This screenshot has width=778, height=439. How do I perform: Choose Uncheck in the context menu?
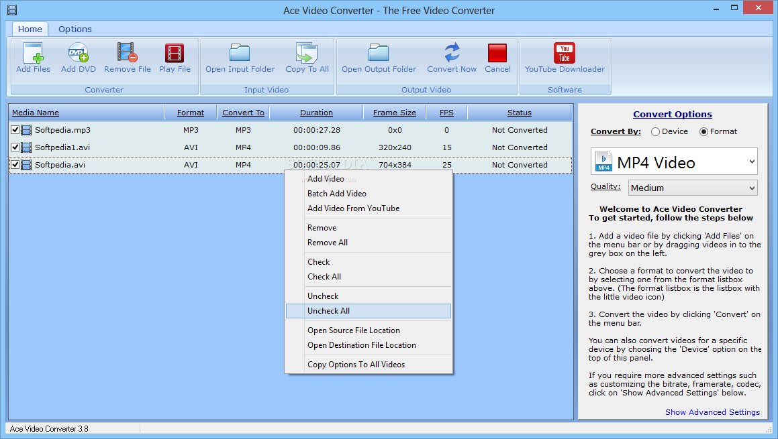[322, 296]
